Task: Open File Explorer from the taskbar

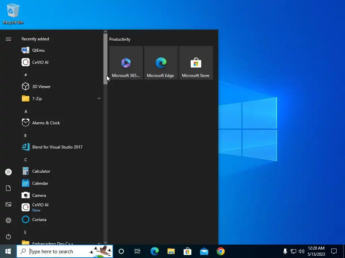Action: pos(171,251)
